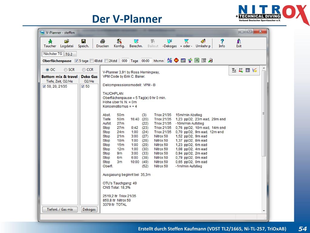This screenshot has width=310, height=233.
Task: Click the 'Oberflächenpause' label in the toolbar
Action: point(57,61)
